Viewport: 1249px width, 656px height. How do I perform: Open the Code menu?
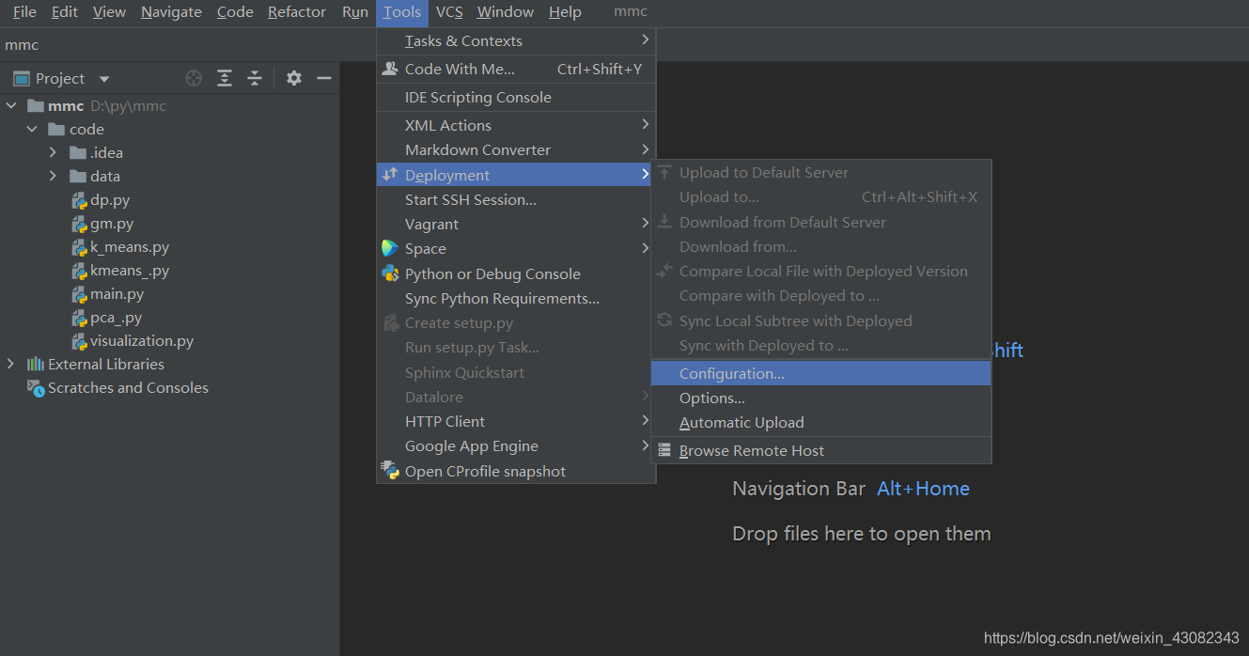click(x=235, y=12)
